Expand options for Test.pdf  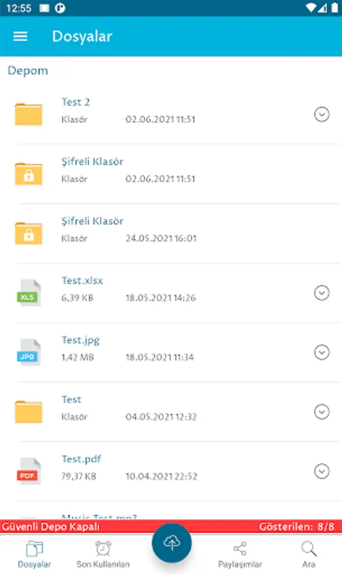322,471
